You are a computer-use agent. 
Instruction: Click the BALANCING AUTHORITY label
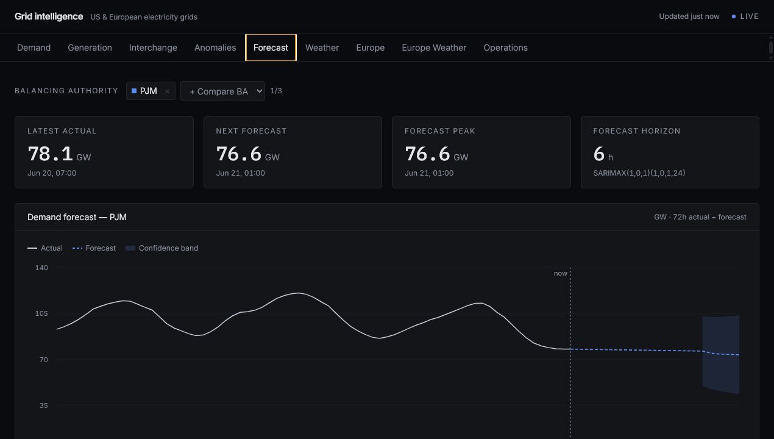66,91
